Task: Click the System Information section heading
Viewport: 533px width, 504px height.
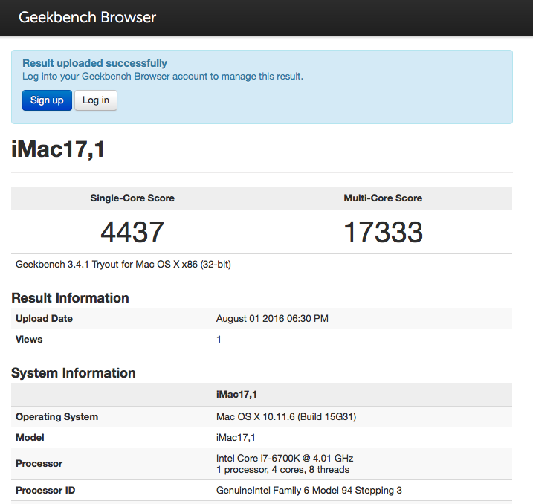Action: click(73, 373)
